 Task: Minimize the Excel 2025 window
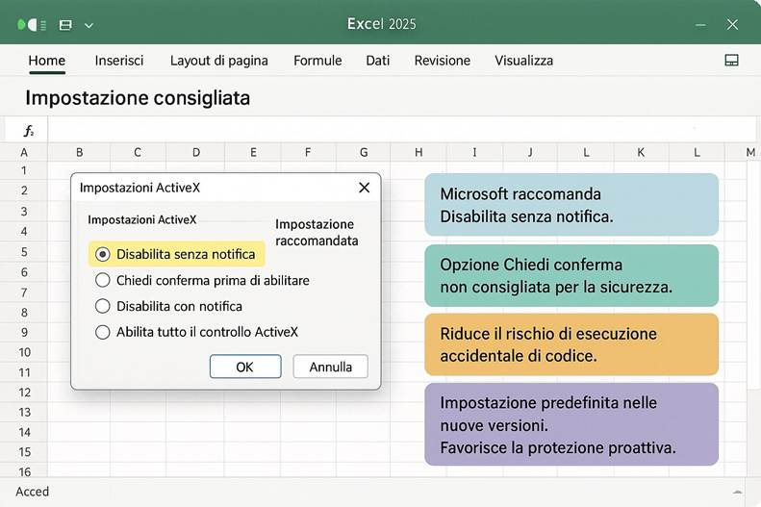pos(700,25)
